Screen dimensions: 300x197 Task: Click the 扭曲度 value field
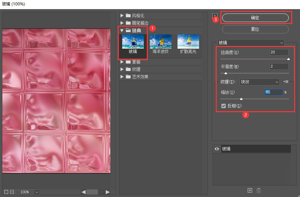coord(279,52)
